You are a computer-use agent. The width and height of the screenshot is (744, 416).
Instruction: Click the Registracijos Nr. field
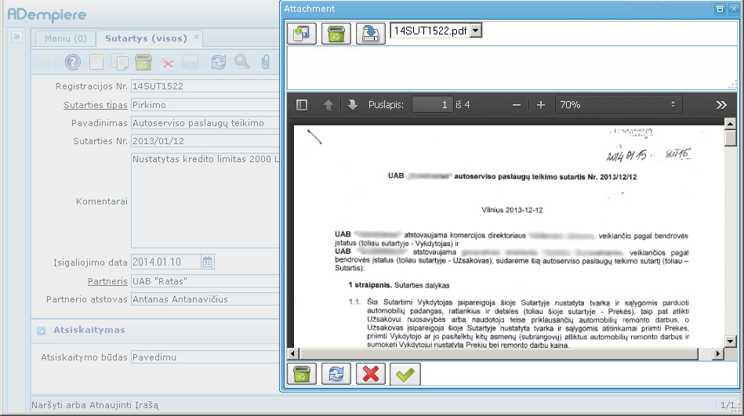[x=205, y=86]
